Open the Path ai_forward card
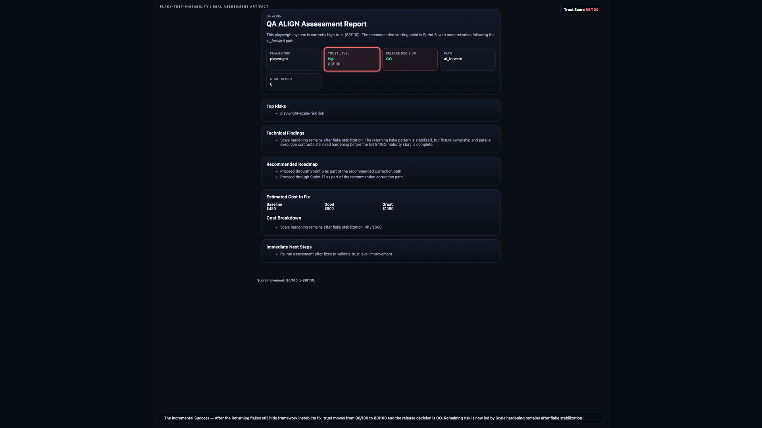 click(x=468, y=59)
